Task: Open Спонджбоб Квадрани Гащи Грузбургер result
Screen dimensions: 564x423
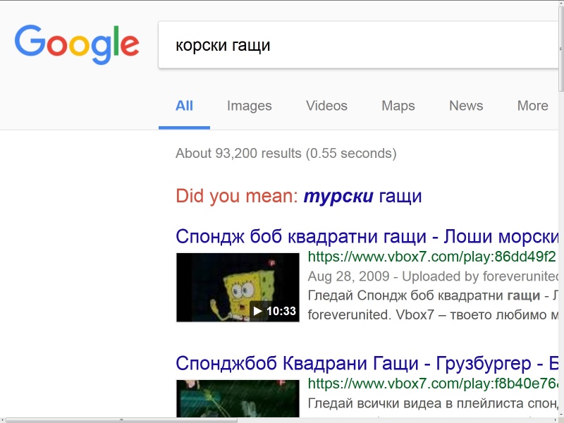Action: pyautogui.click(x=367, y=363)
